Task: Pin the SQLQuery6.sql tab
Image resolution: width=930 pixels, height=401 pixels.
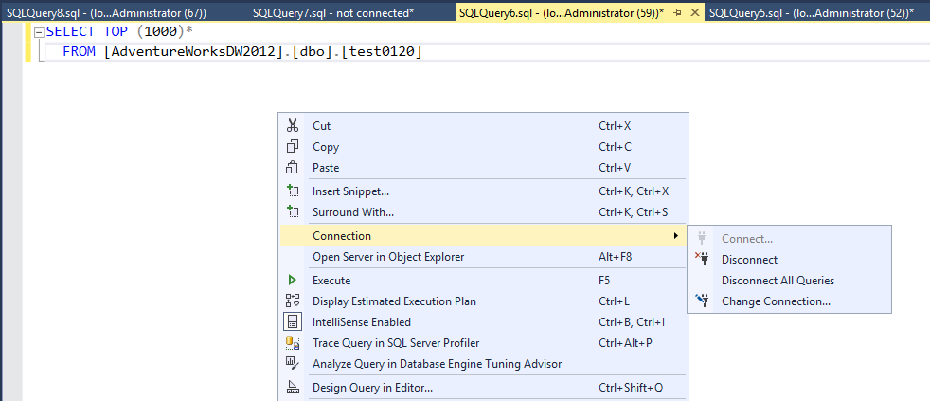Action: pos(678,12)
